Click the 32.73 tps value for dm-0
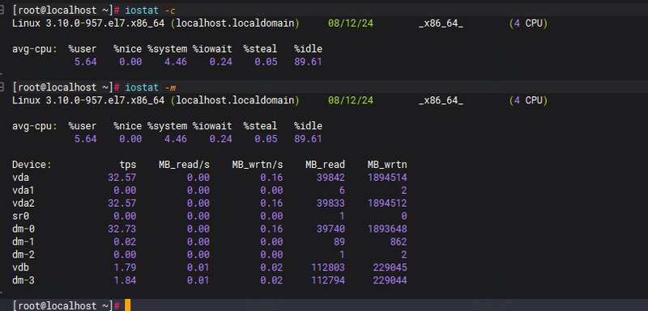This screenshot has width=648, height=311. tap(122, 229)
